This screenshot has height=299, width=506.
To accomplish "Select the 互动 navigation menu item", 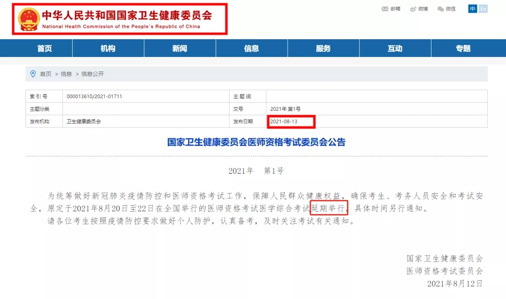I will pyautogui.click(x=395, y=49).
